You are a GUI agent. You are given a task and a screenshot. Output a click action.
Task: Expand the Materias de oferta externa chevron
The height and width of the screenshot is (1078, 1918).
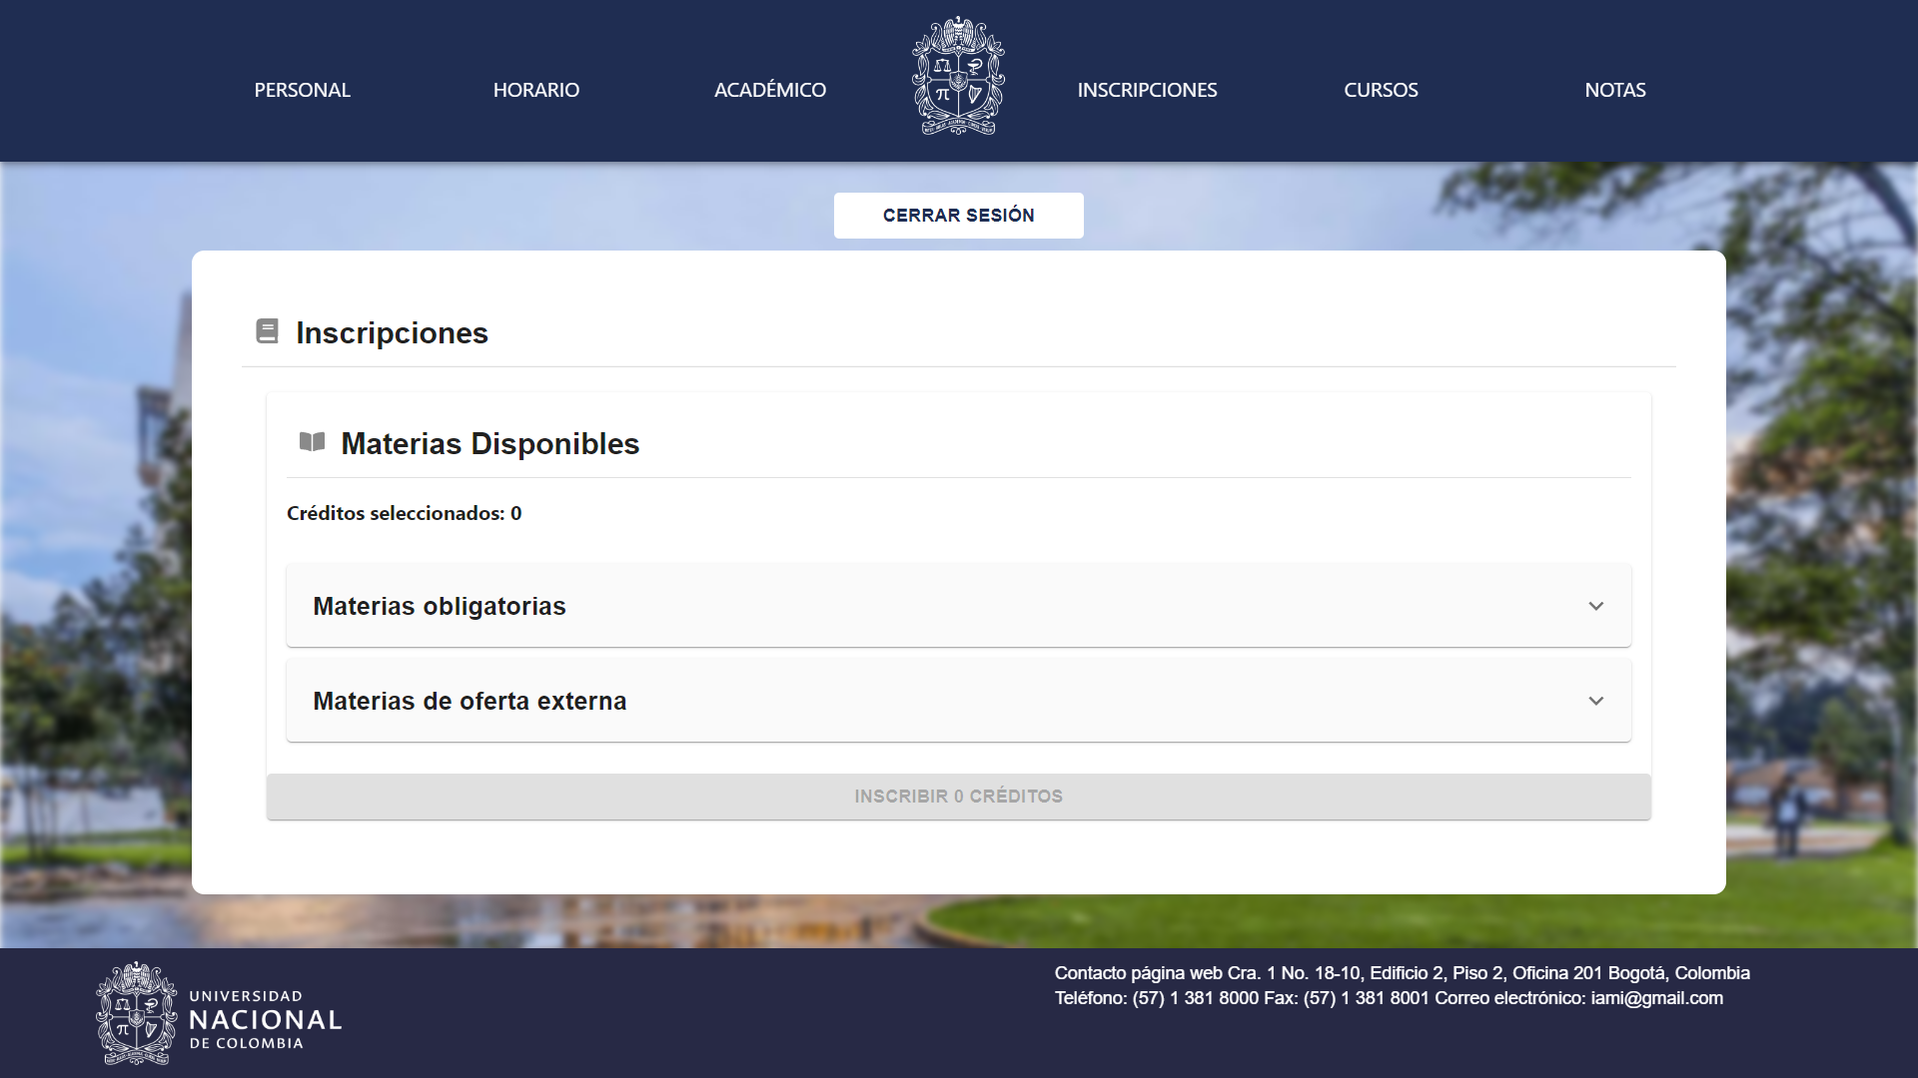[x=1595, y=701]
